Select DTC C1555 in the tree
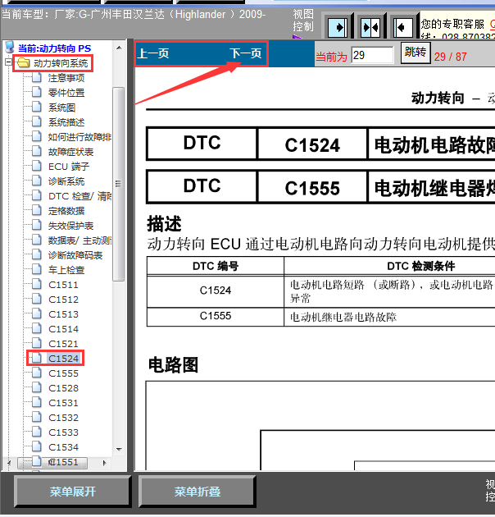495x517 pixels. (63, 373)
